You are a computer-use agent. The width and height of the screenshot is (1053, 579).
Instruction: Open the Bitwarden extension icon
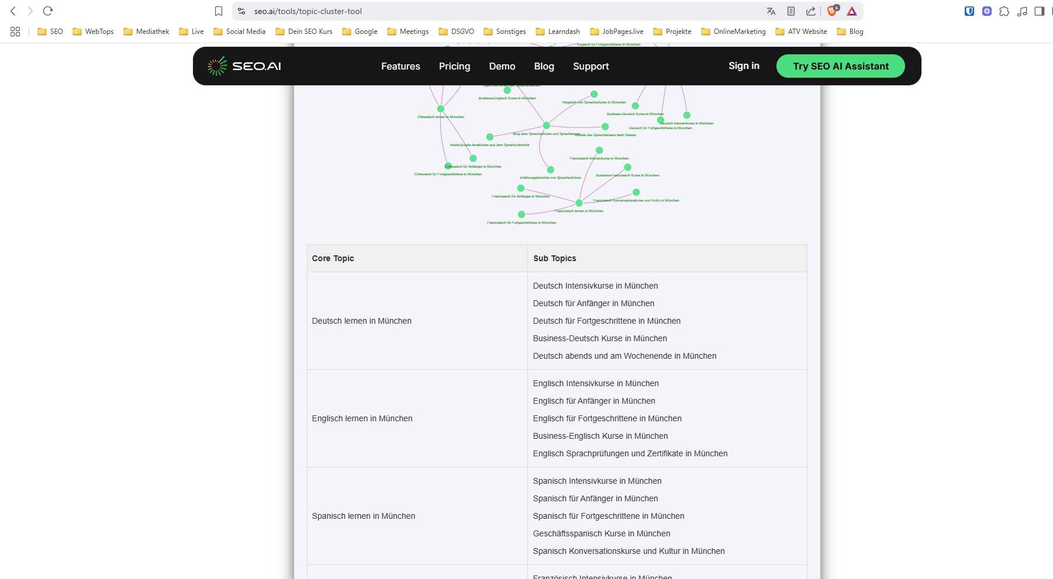(x=969, y=11)
